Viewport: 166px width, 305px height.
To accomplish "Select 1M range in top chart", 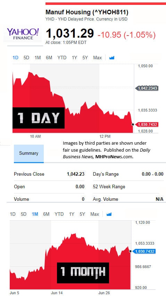I will [38, 58].
